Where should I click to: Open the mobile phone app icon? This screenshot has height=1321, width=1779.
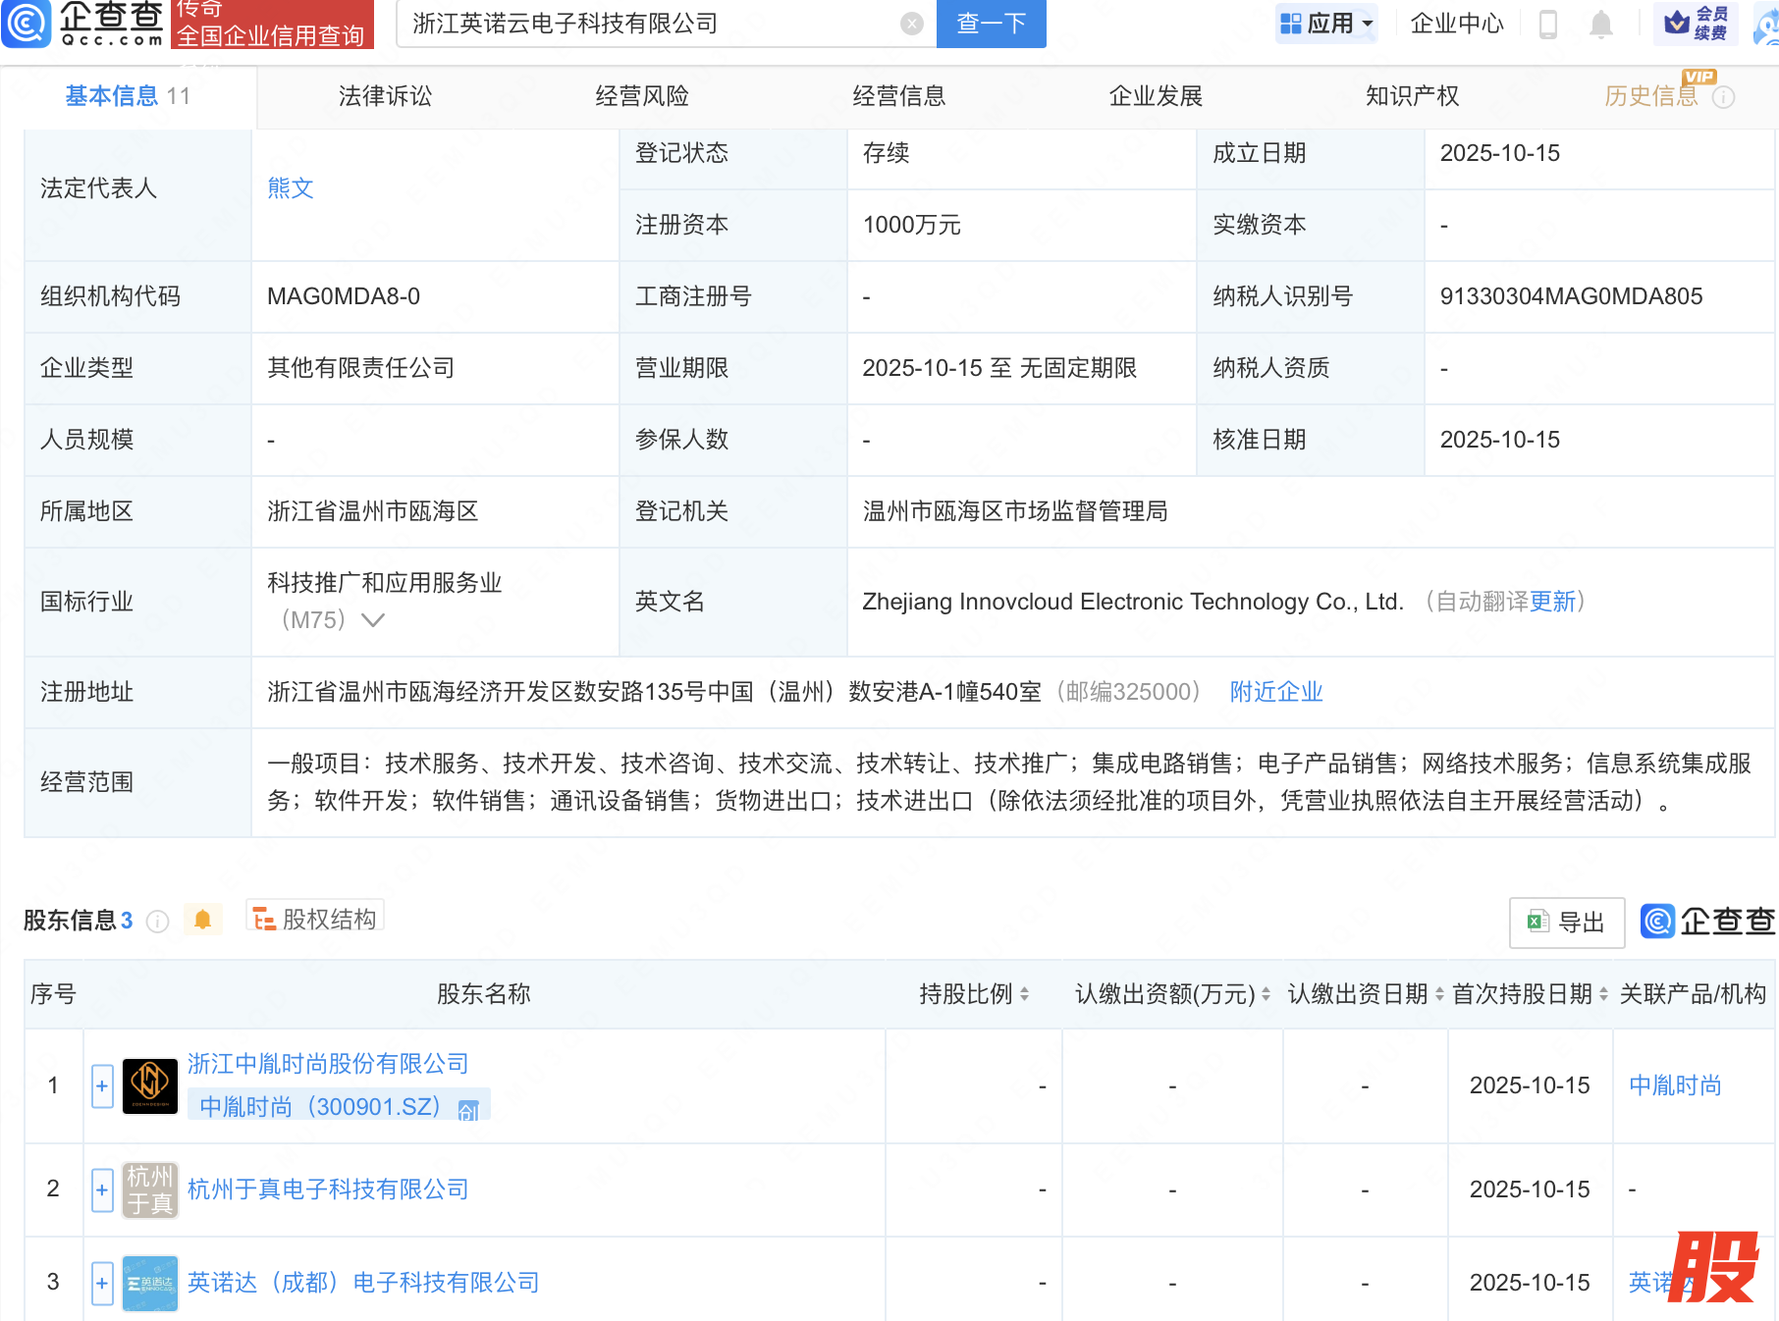[1548, 24]
